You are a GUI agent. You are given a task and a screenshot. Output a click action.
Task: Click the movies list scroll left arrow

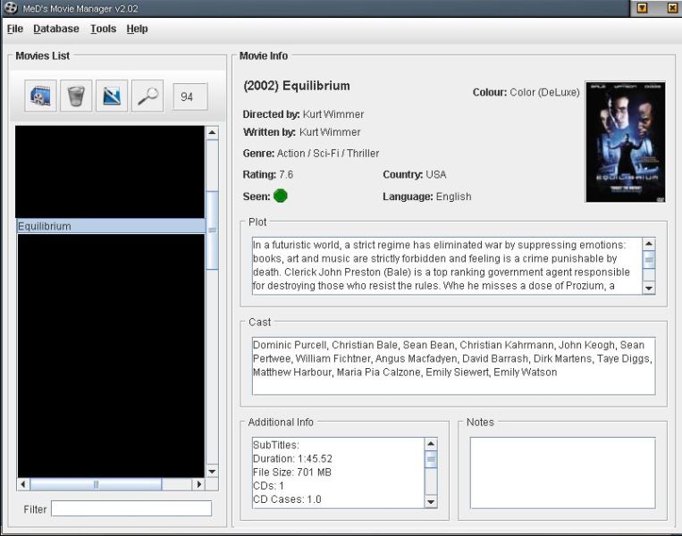(23, 484)
